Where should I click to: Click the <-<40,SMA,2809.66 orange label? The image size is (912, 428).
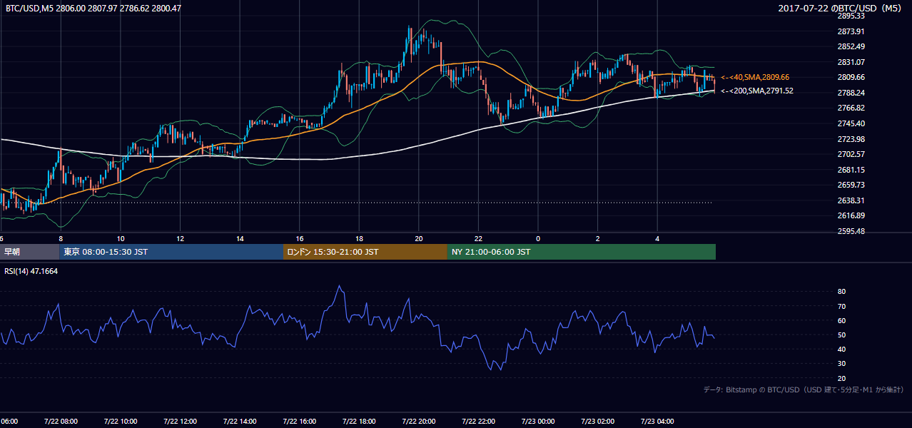pos(755,77)
